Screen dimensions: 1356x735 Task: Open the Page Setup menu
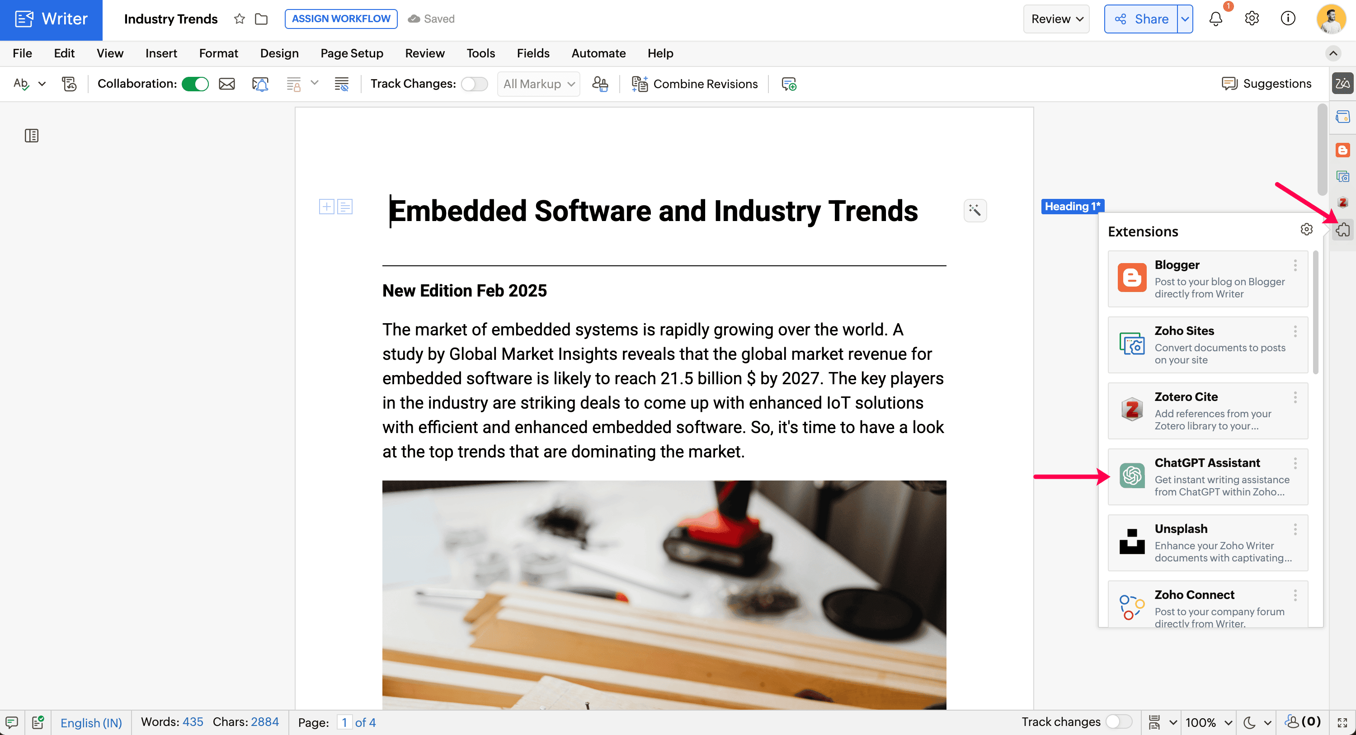(352, 53)
